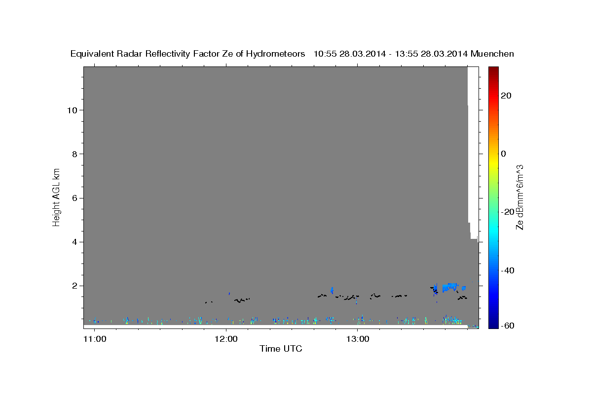Click the 13:00 time tick label
The height and width of the screenshot is (394, 592).
point(358,339)
